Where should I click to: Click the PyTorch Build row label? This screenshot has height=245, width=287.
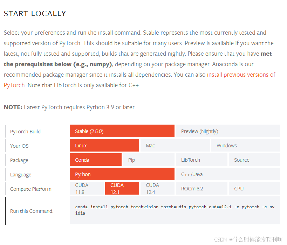pyautogui.click(x=25, y=132)
